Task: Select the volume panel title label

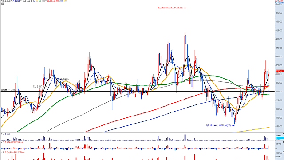Action: tap(6, 134)
